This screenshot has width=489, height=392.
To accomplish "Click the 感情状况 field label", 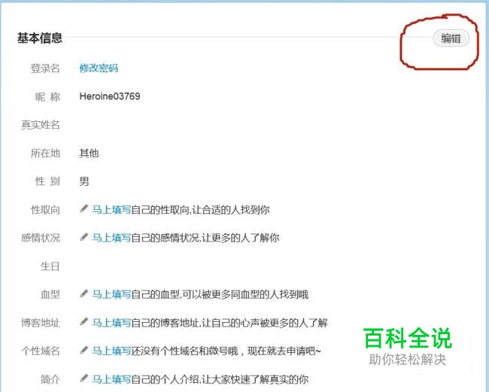I will click(40, 238).
